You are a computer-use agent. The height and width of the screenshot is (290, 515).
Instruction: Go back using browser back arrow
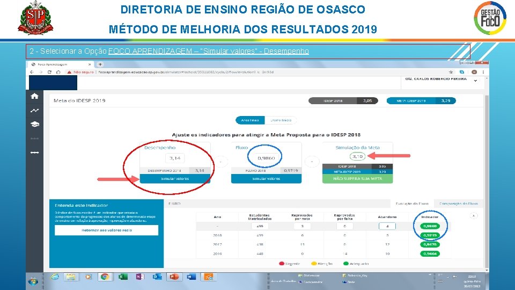(32, 72)
